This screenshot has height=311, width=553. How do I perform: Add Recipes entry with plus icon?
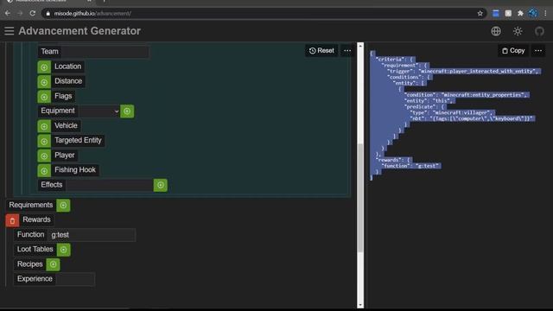(53, 264)
